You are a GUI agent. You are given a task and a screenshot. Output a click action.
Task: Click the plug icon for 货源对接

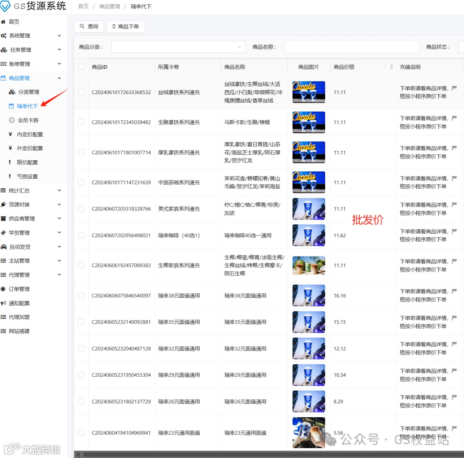pos(3,205)
